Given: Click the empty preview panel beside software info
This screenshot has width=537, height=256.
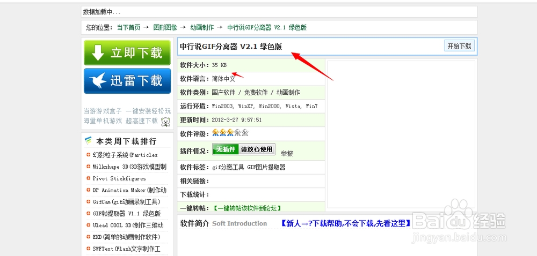Looking at the screenshot, I should click(x=401, y=134).
